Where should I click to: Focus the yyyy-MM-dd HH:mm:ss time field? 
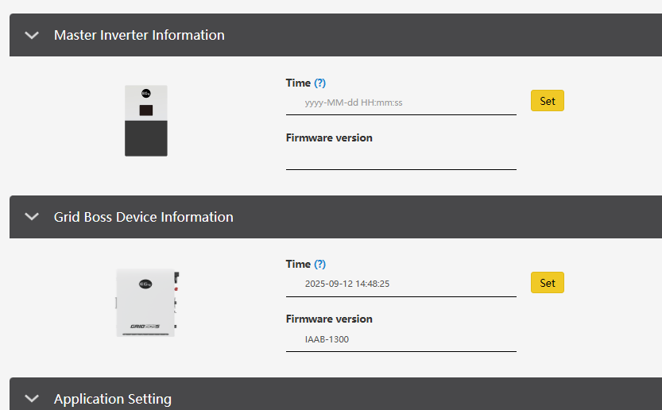401,102
